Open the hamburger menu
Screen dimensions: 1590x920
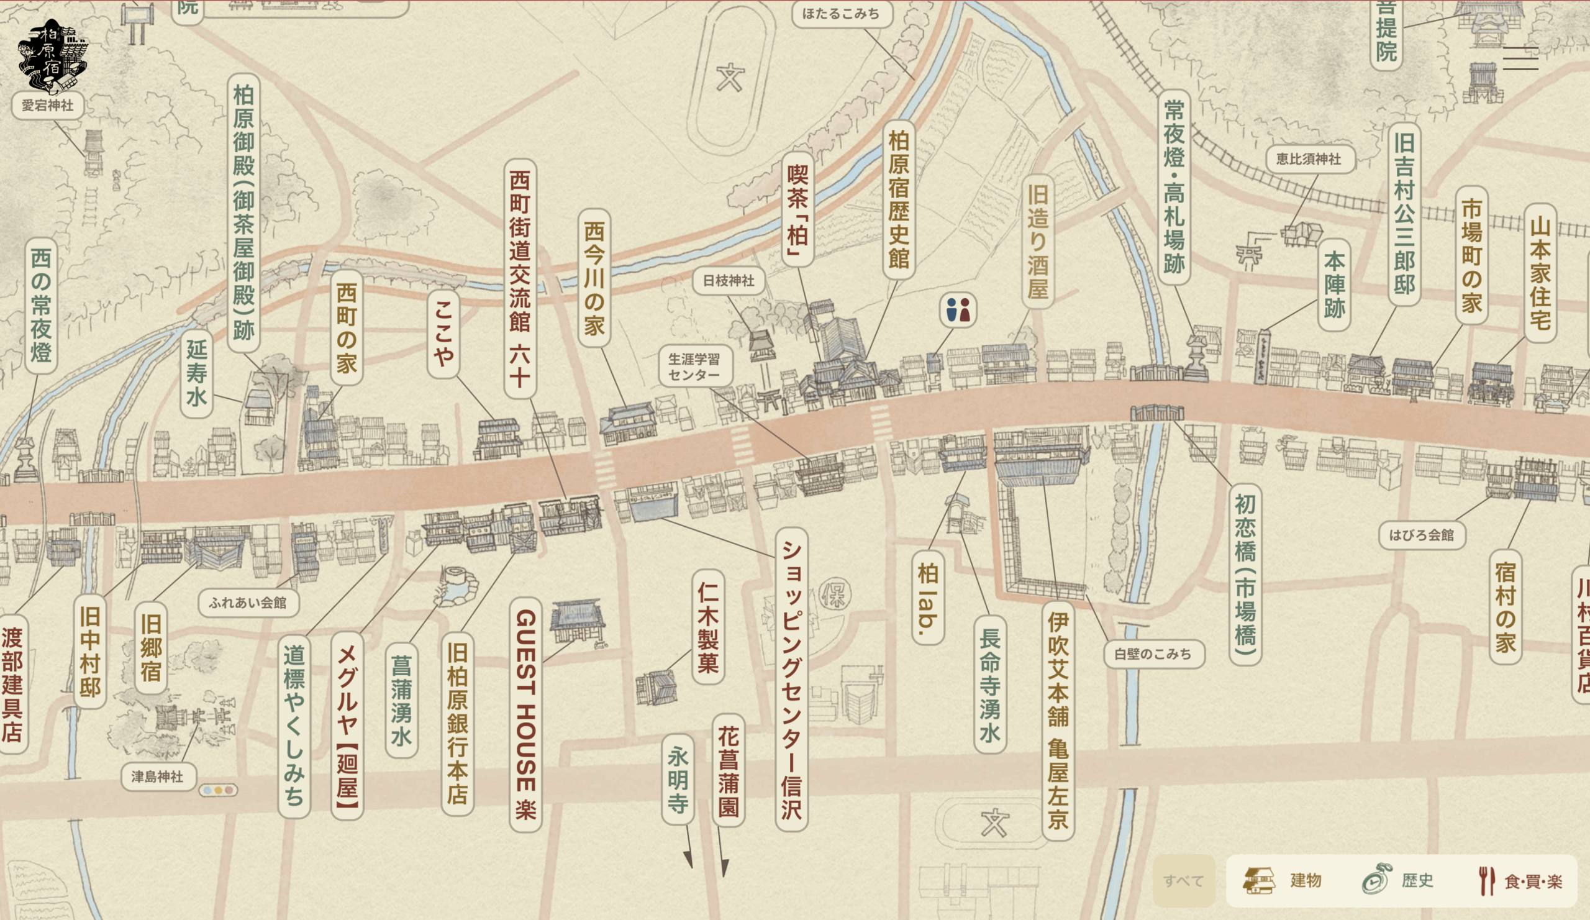[x=1520, y=58]
